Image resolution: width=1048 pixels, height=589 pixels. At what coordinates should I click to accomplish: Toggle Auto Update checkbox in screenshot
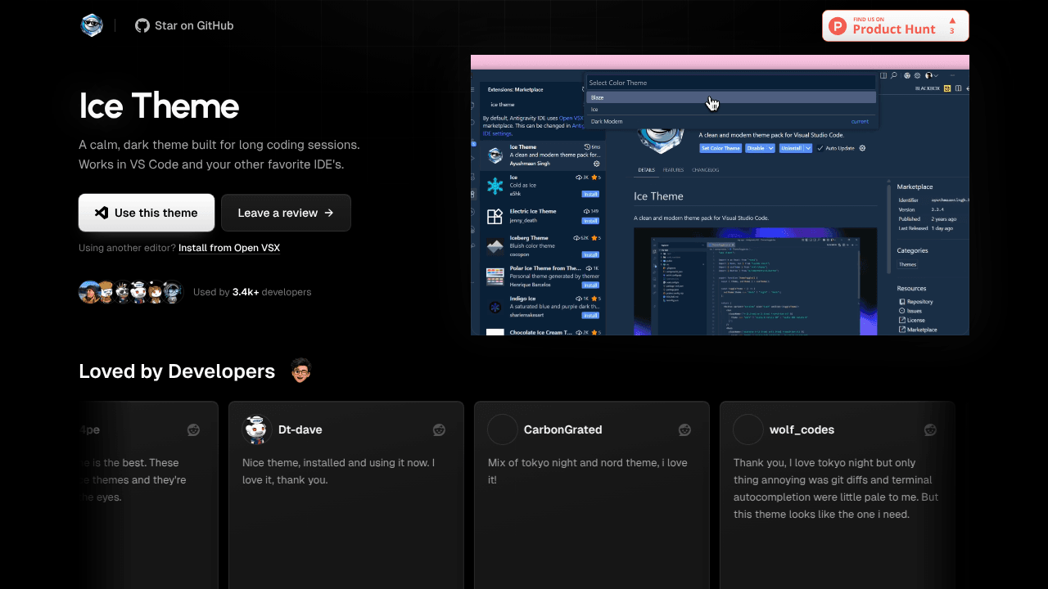point(820,148)
